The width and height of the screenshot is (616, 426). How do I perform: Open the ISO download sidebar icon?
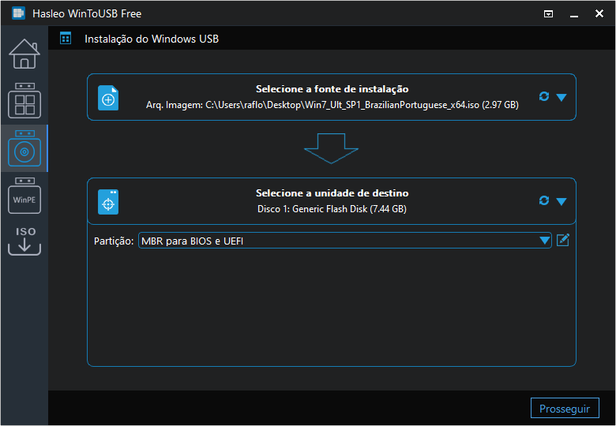coord(24,241)
